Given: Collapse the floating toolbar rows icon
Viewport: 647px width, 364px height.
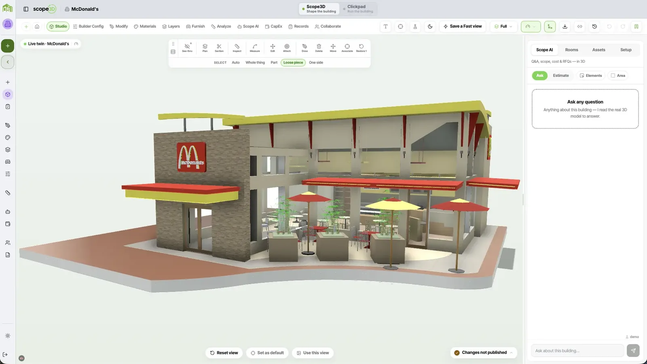Looking at the screenshot, I should (173, 52).
